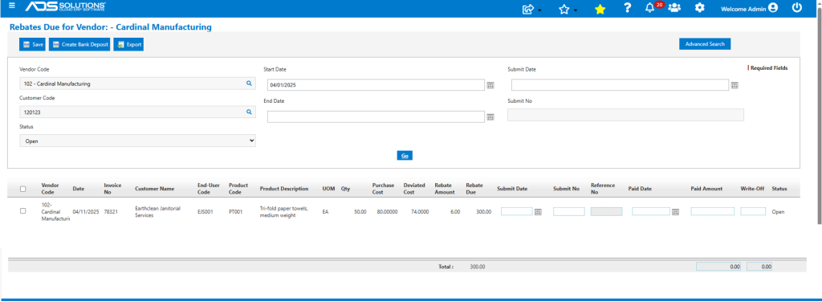
Task: Open the settings gear icon
Action: point(699,8)
